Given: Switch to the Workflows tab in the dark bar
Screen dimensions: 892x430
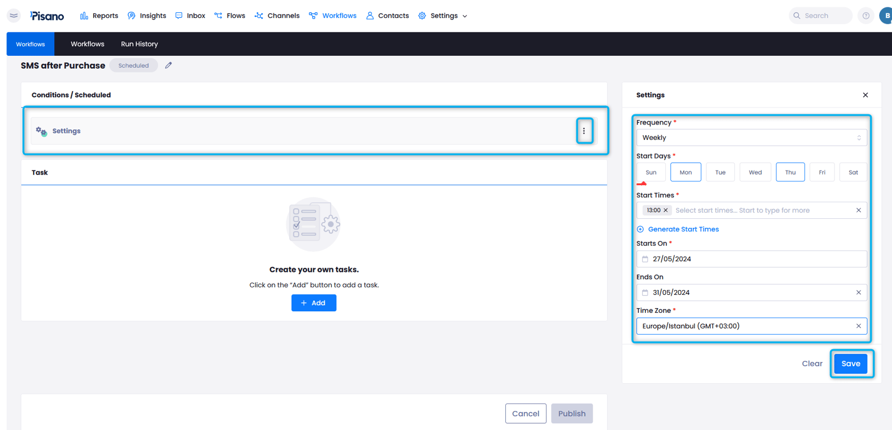Looking at the screenshot, I should 87,44.
